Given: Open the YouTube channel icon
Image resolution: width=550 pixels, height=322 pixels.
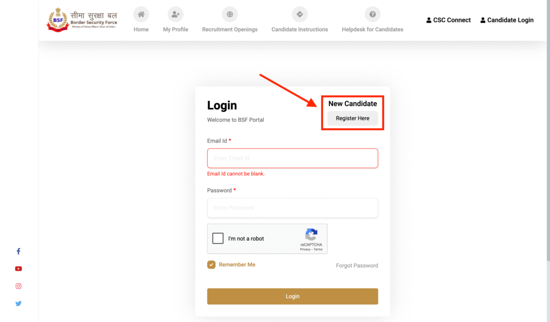Looking at the screenshot, I should point(19,269).
